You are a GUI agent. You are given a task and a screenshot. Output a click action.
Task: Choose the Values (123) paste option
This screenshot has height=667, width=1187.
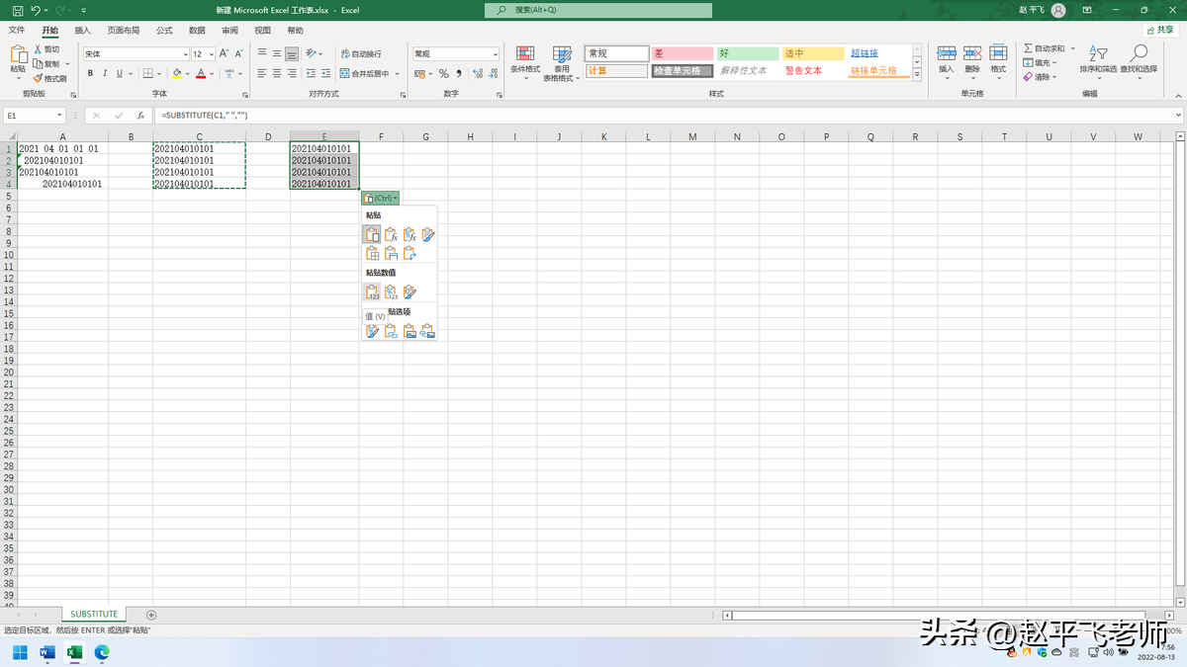click(372, 292)
